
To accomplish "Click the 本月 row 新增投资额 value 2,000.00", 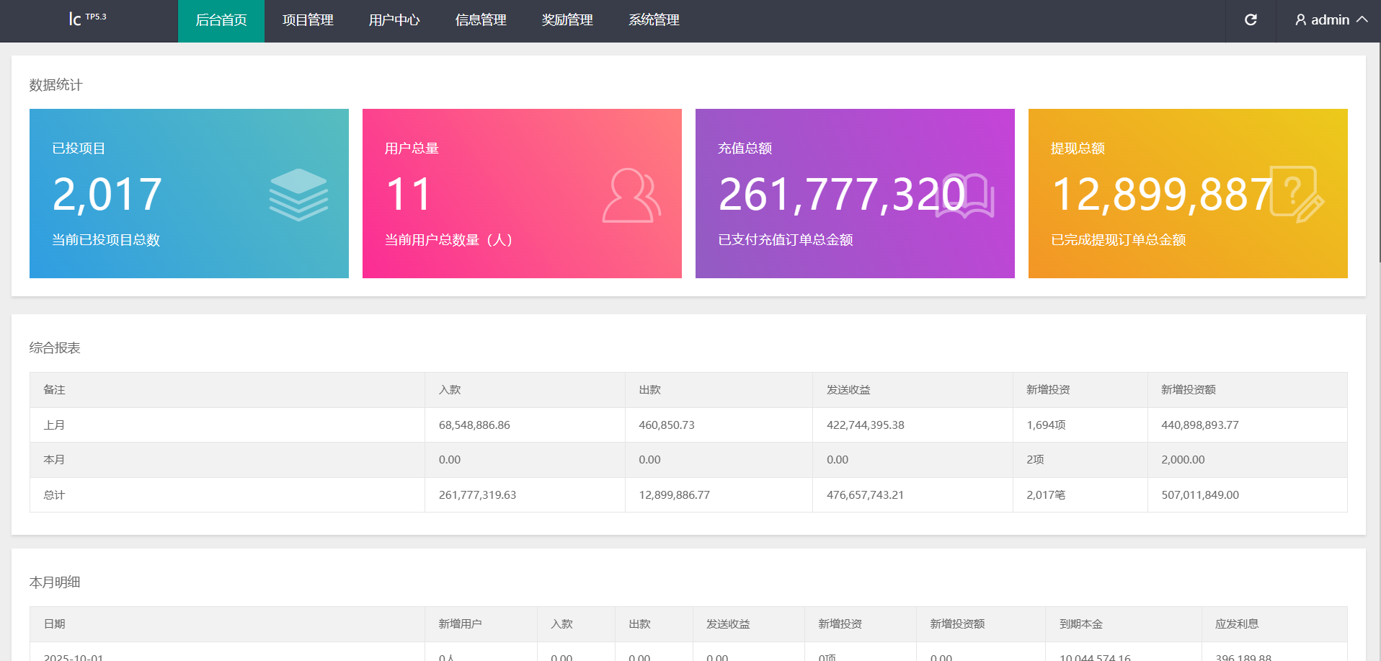I will pos(1183,460).
